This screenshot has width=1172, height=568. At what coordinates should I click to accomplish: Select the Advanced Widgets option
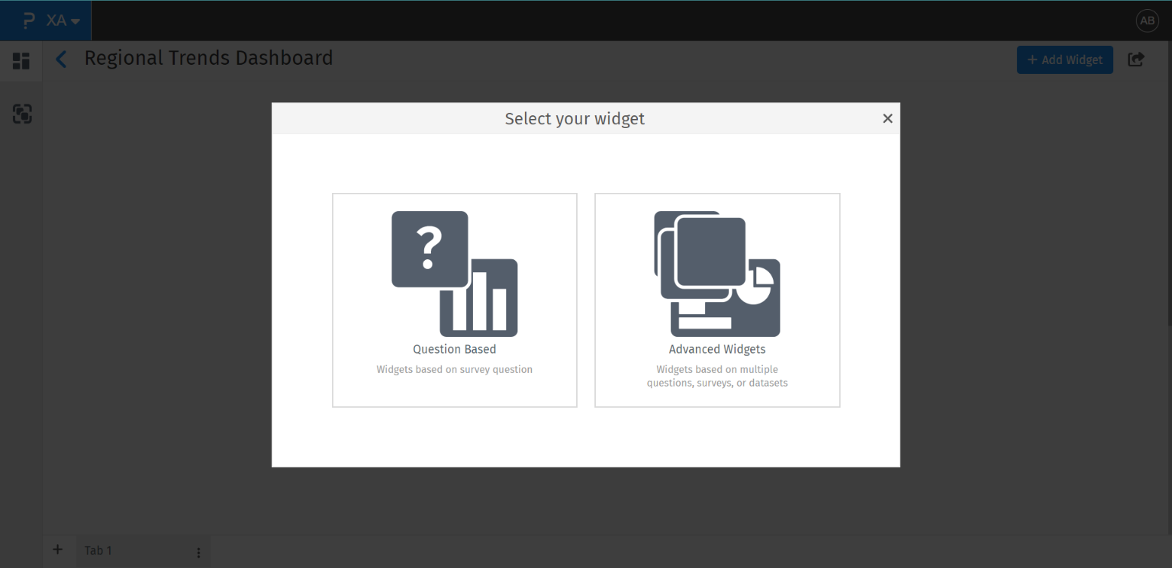tap(717, 300)
